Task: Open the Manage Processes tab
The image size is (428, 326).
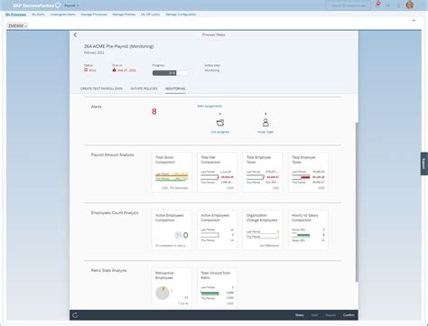Action: click(94, 14)
